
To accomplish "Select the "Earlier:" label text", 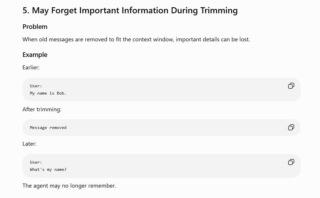I will click(x=31, y=67).
